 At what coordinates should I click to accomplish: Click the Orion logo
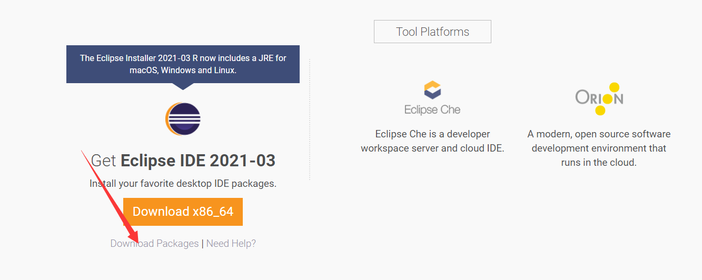click(599, 98)
